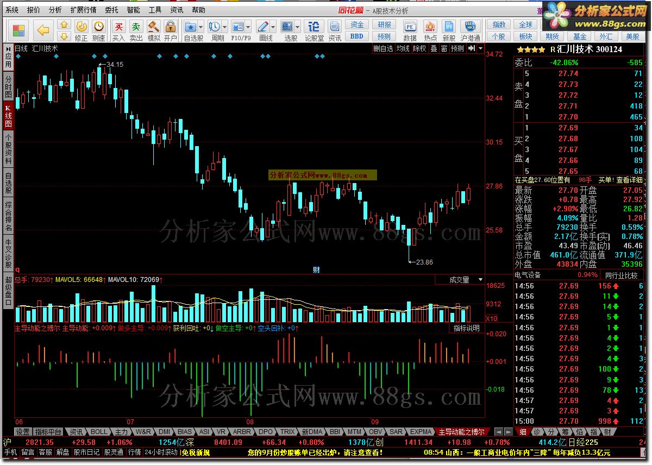Click the 热点 flame hotspot icon
The width and height of the screenshot is (652, 465).
pyautogui.click(x=430, y=27)
